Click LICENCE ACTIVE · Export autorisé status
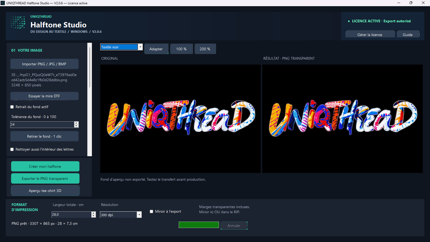The image size is (430, 242). click(x=381, y=21)
